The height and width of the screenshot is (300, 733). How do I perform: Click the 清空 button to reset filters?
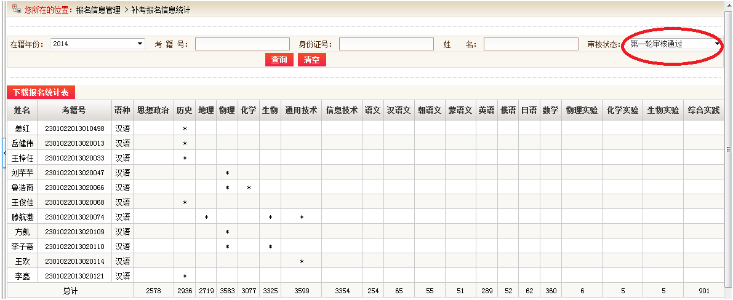(x=312, y=60)
